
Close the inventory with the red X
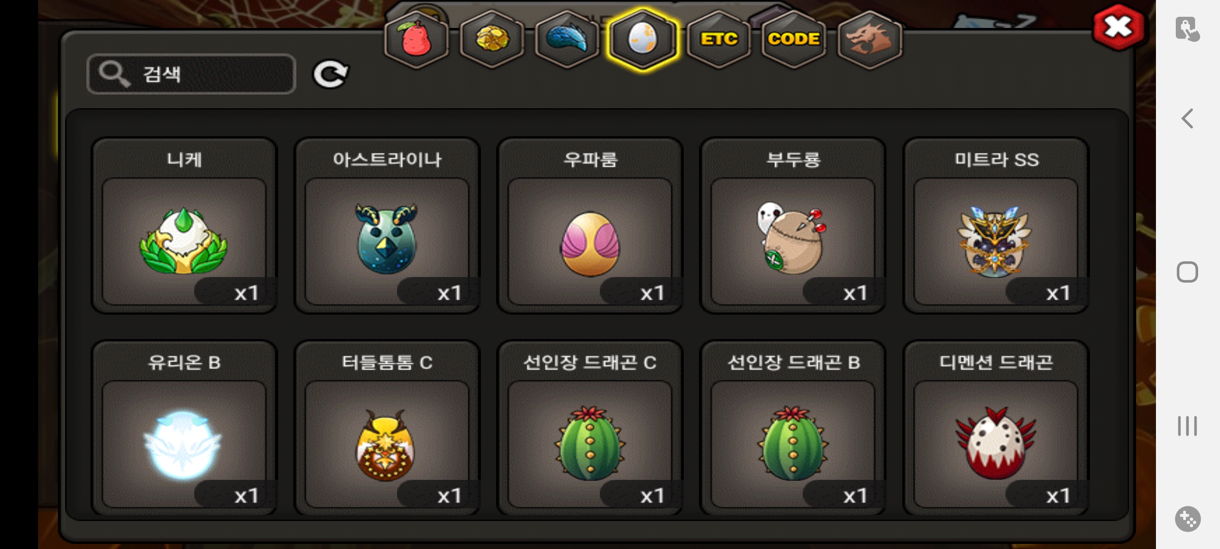(x=1118, y=27)
